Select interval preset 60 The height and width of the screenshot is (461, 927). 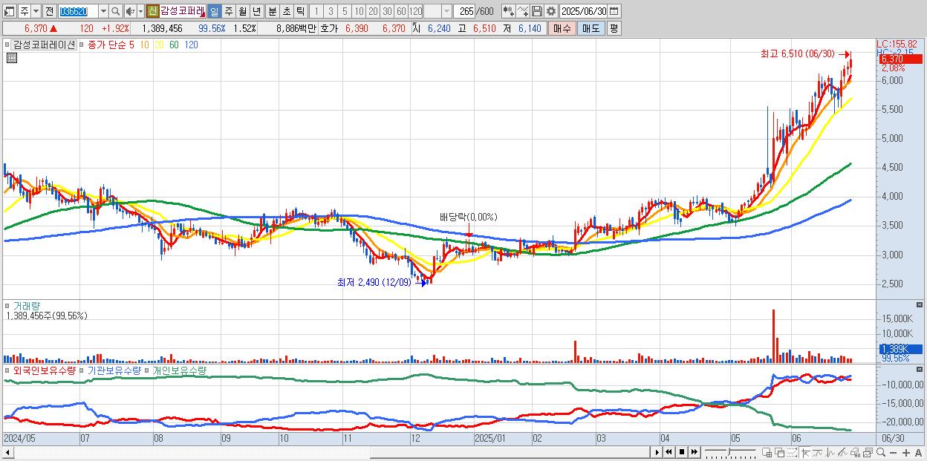(401, 11)
